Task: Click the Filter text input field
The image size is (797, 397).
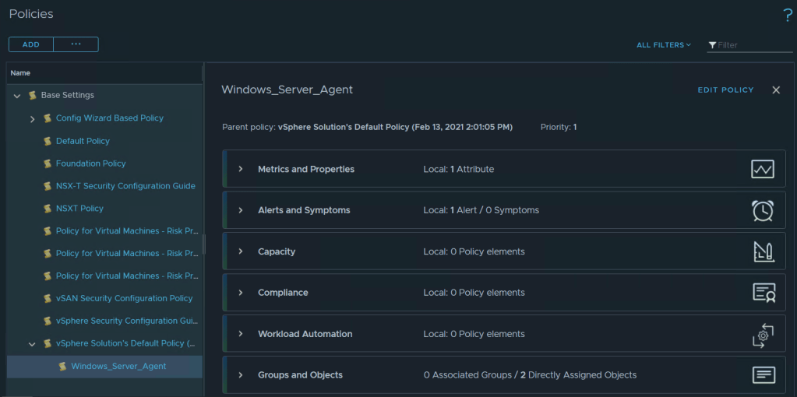Action: click(753, 45)
